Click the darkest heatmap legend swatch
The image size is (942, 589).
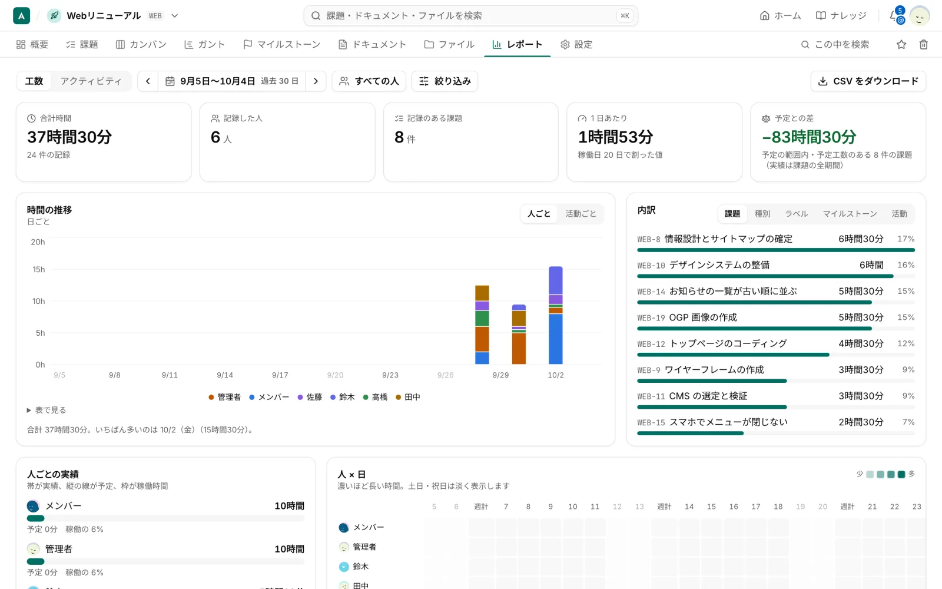(x=901, y=474)
